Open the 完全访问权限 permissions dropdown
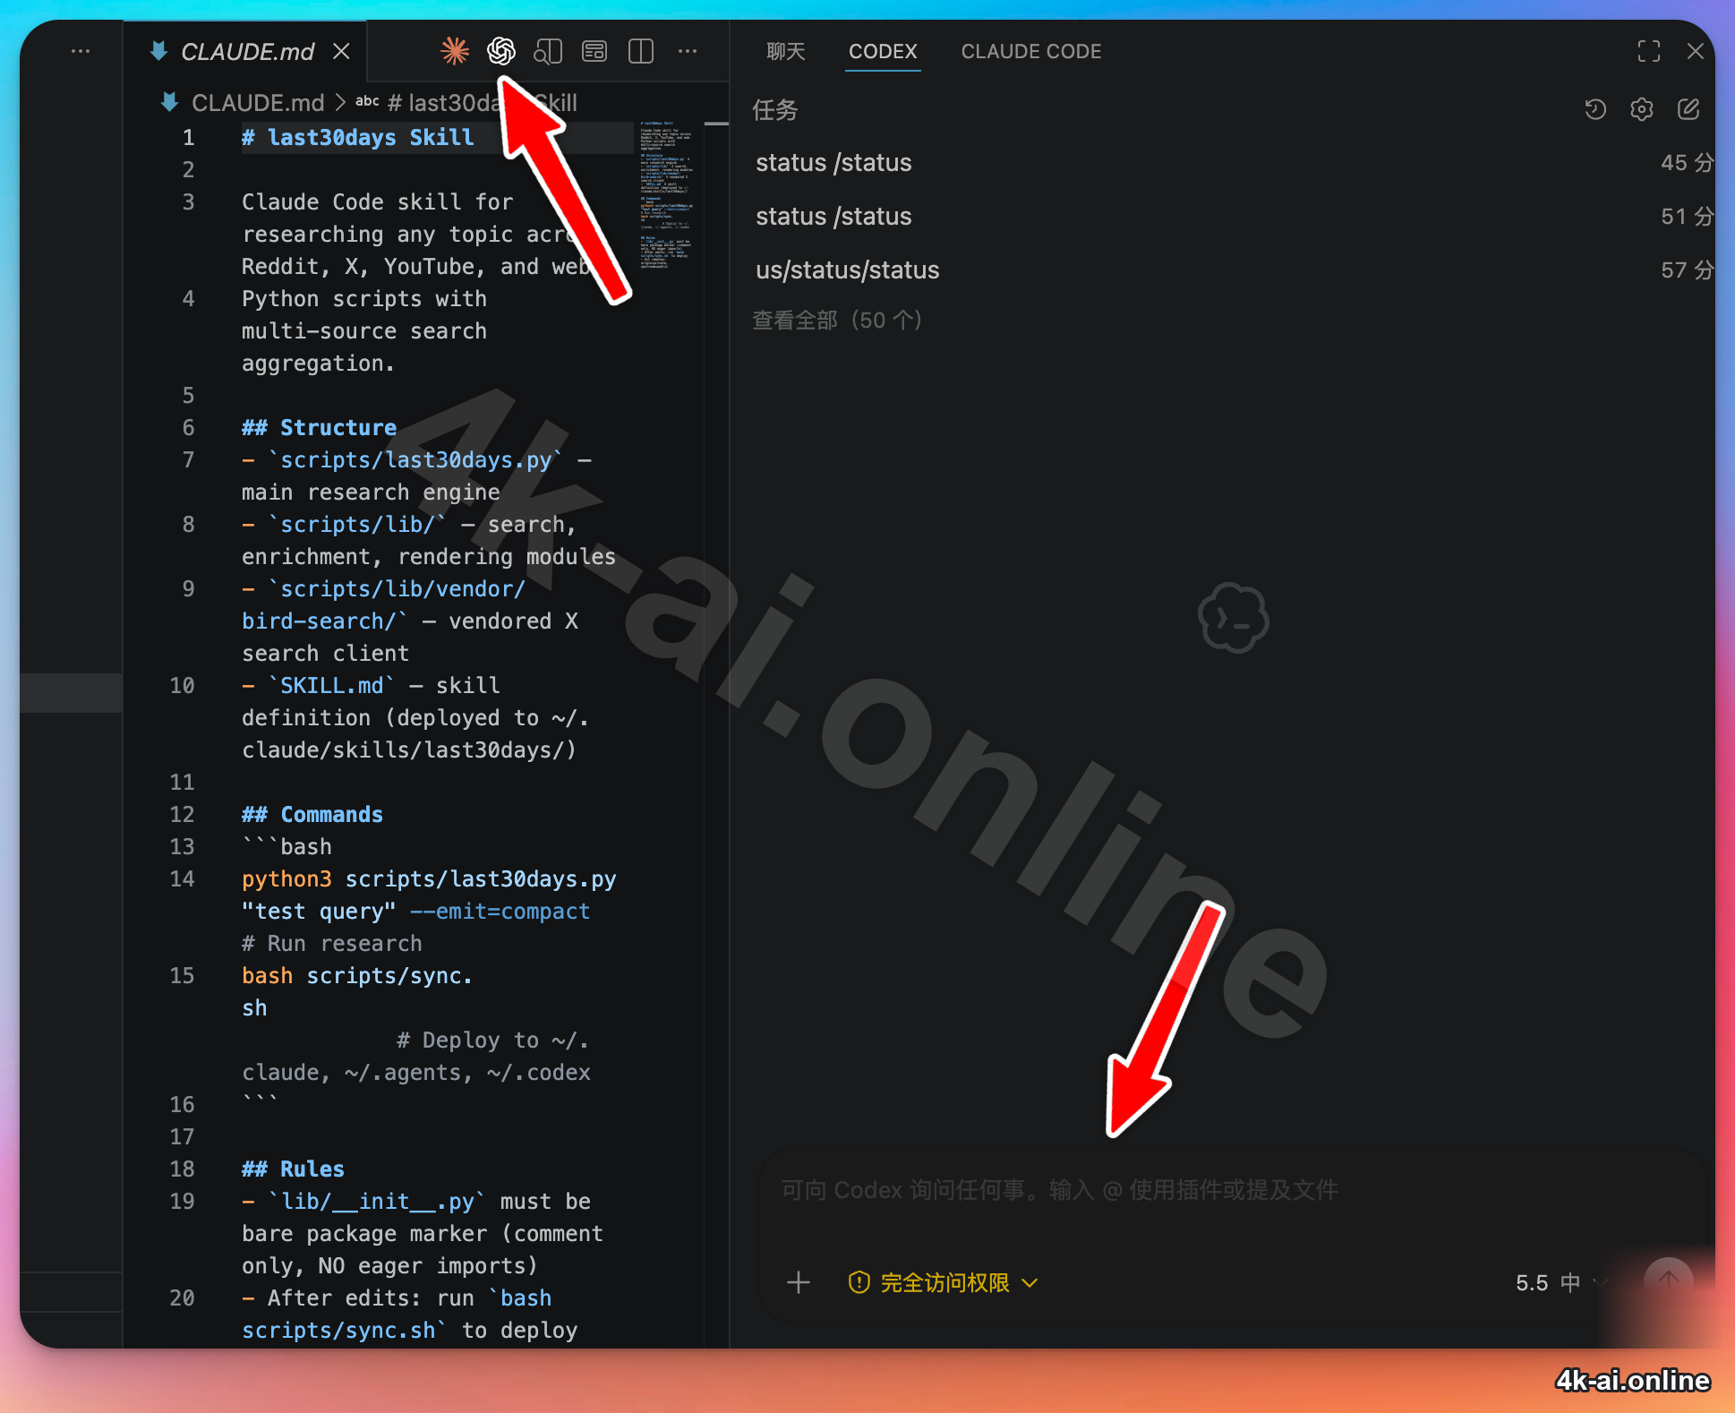Viewport: 1735px width, 1413px height. coord(944,1282)
